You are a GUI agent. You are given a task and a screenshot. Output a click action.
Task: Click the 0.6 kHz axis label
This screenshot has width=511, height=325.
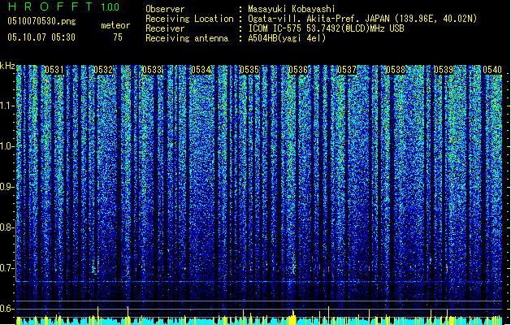(x=6, y=309)
